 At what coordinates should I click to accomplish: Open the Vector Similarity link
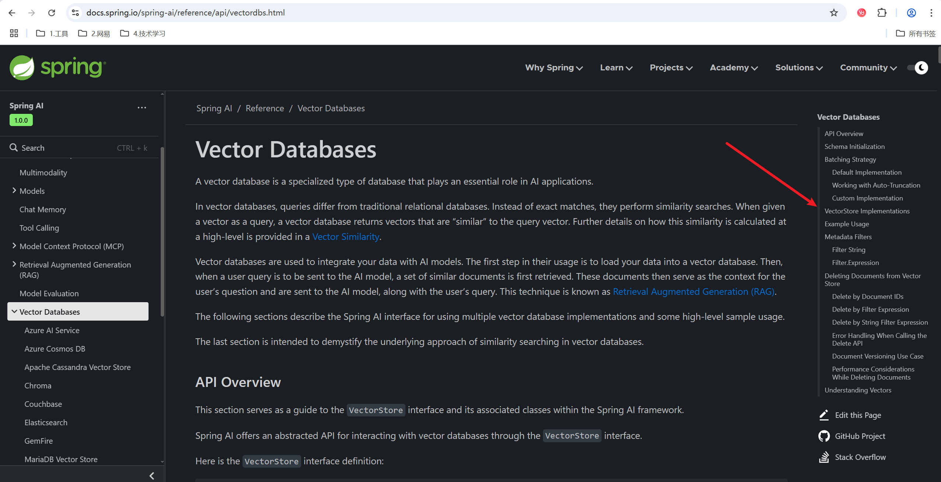click(345, 237)
